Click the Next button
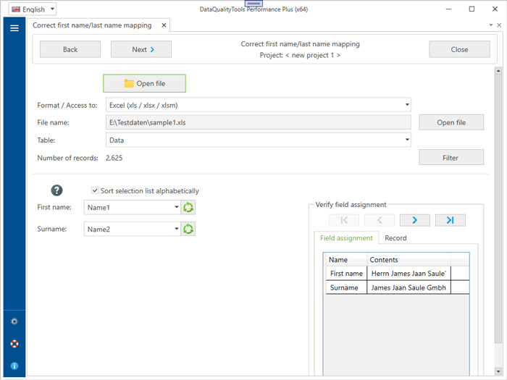Image resolution: width=507 pixels, height=380 pixels. point(141,49)
